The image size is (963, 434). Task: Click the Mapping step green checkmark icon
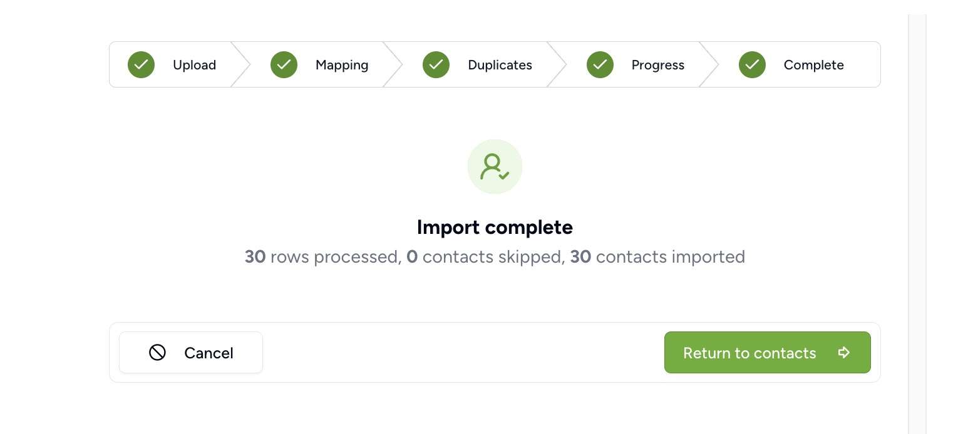(x=284, y=64)
